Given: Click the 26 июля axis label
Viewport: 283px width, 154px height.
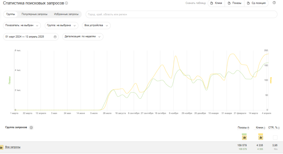Looking at the screenshot, I should coord(107,113).
